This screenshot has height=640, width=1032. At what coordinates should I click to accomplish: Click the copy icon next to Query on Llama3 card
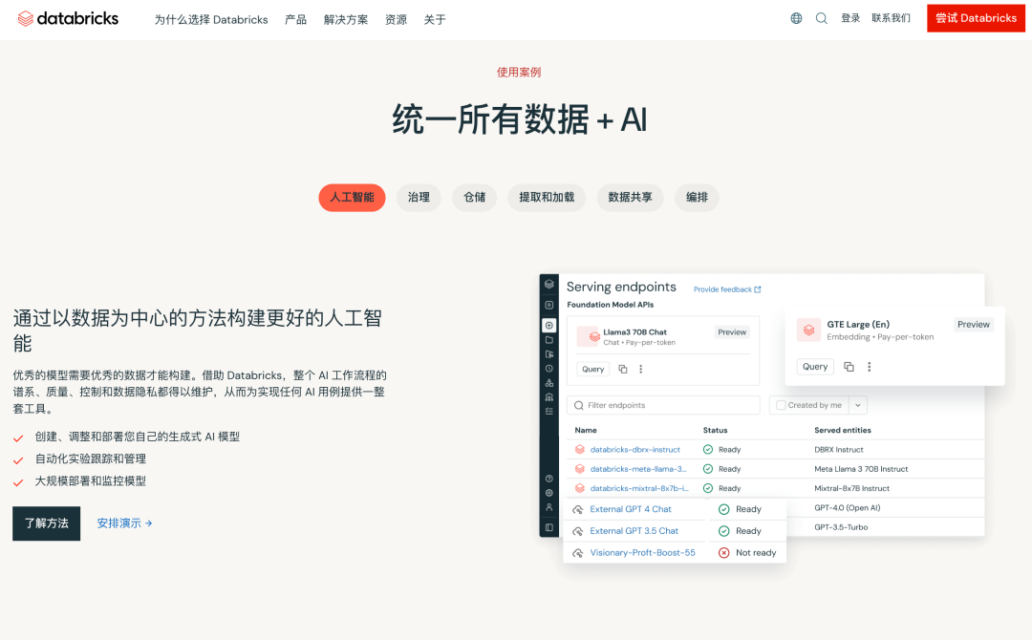pyautogui.click(x=622, y=370)
